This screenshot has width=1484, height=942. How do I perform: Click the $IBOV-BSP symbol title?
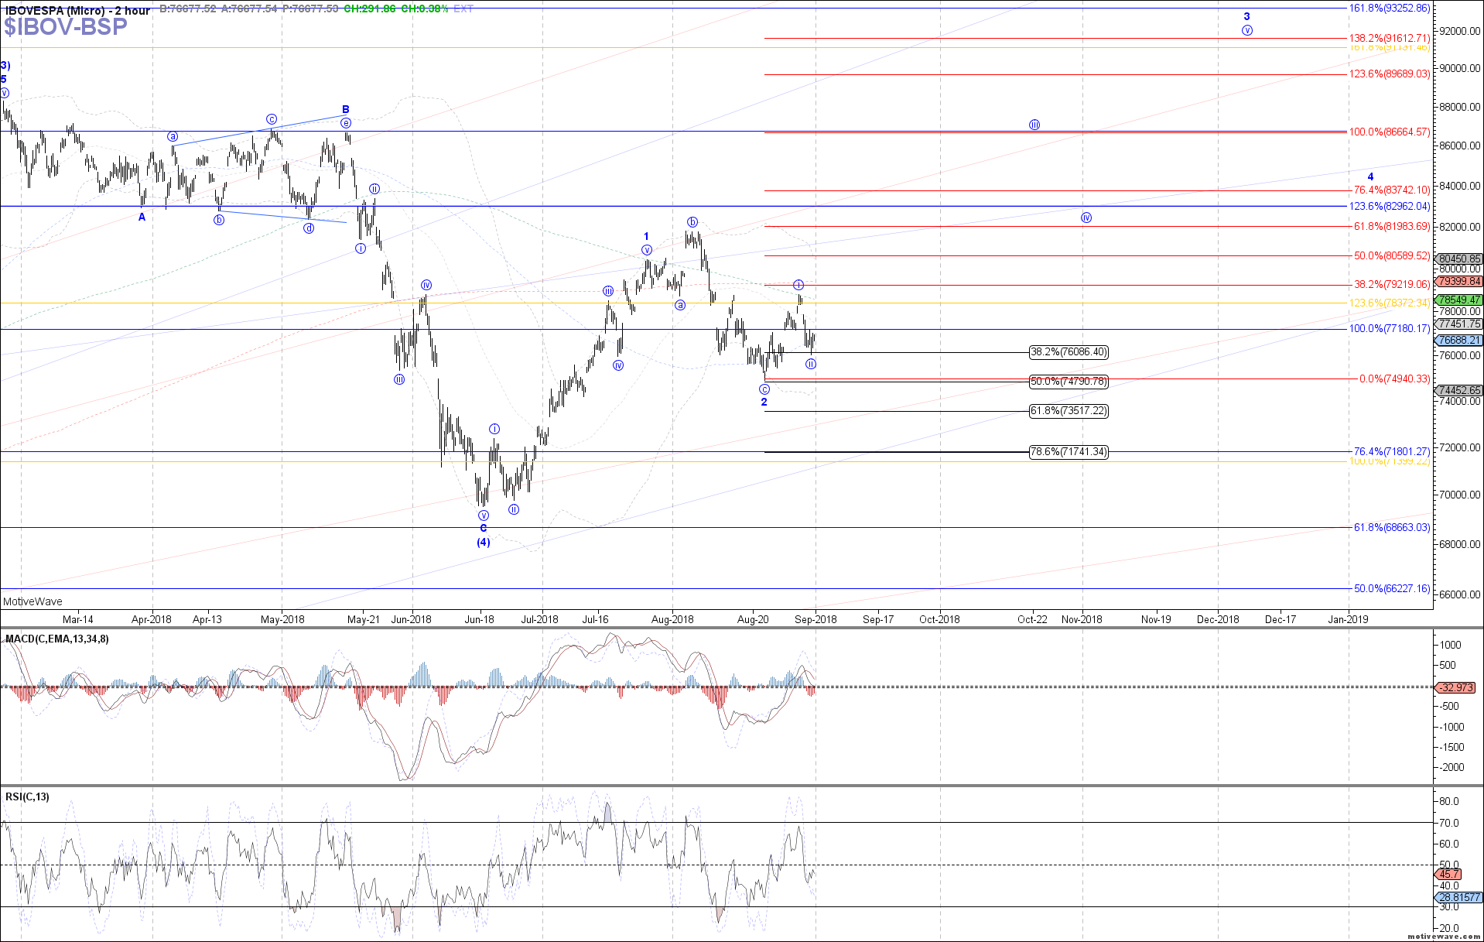coord(66,27)
